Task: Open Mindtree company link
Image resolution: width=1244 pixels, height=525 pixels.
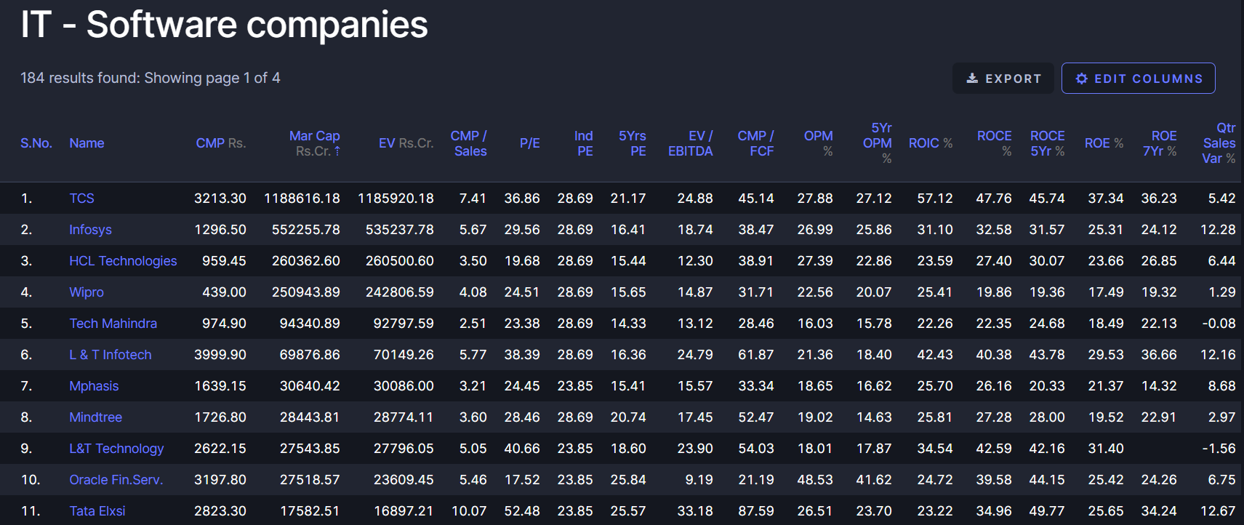Action: tap(95, 417)
